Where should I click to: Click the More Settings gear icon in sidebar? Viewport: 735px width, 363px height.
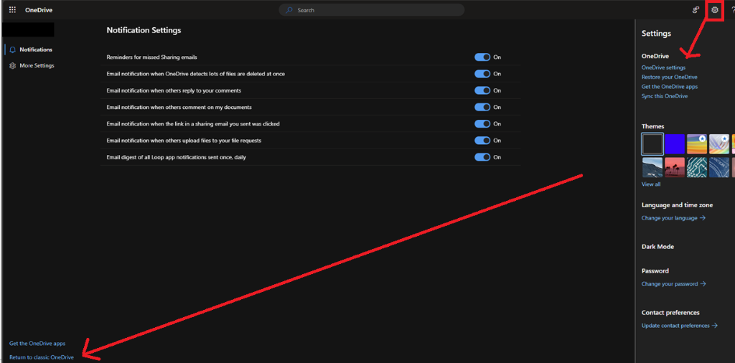pos(13,65)
